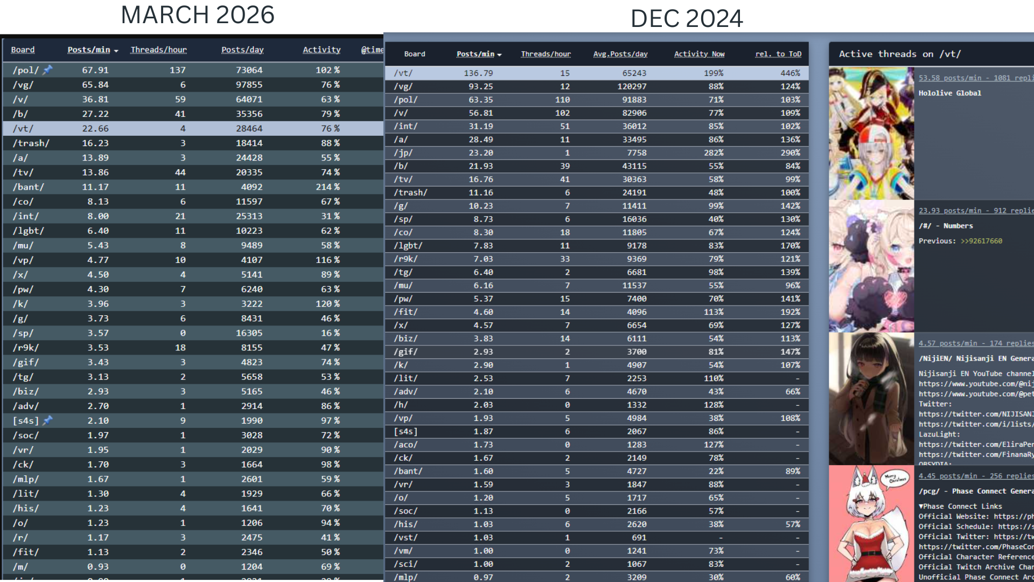
Task: Select the /bant/ board row in left table
Action: click(193, 186)
